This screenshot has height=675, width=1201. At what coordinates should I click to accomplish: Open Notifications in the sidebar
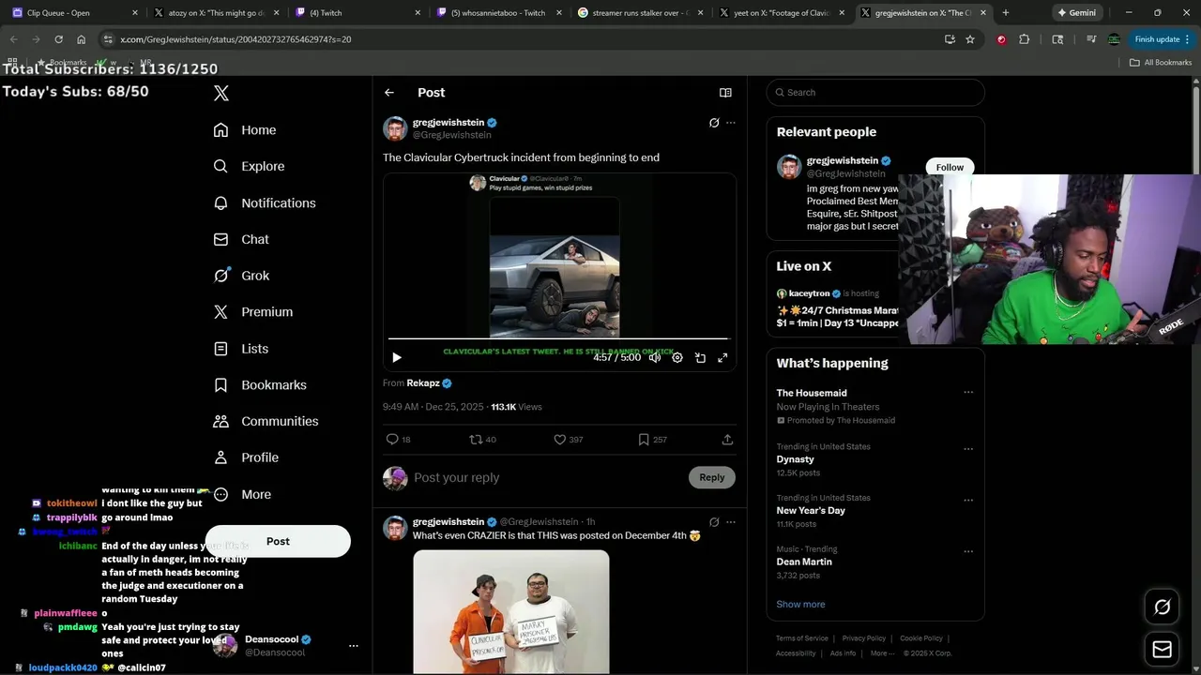[x=265, y=202]
